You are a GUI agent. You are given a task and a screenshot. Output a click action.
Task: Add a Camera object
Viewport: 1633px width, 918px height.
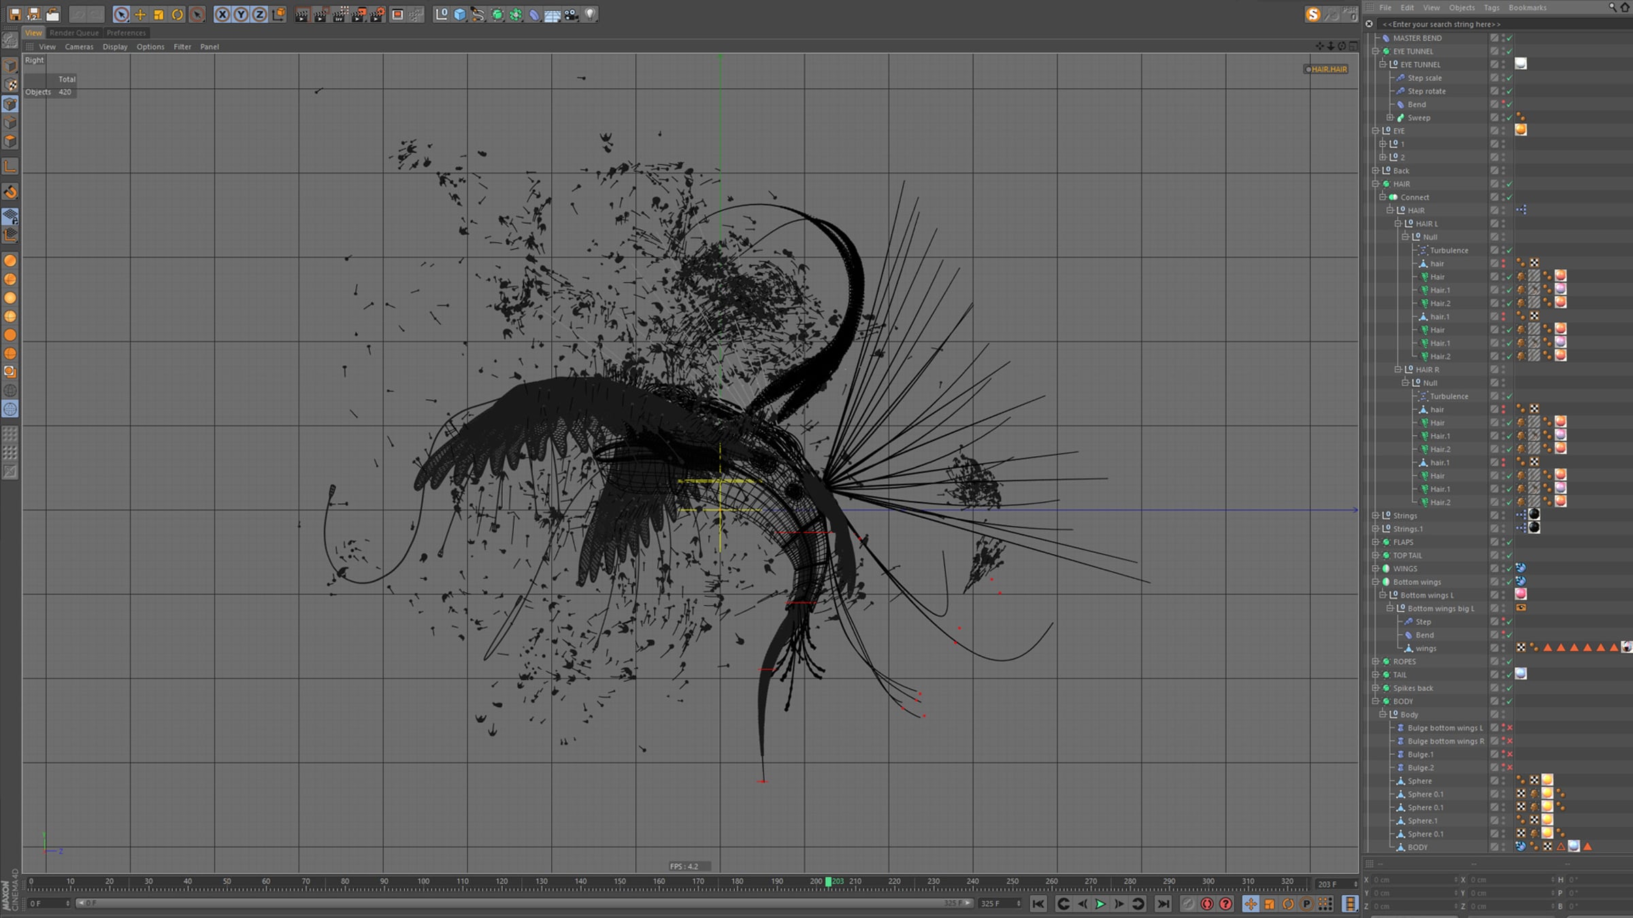coord(572,14)
